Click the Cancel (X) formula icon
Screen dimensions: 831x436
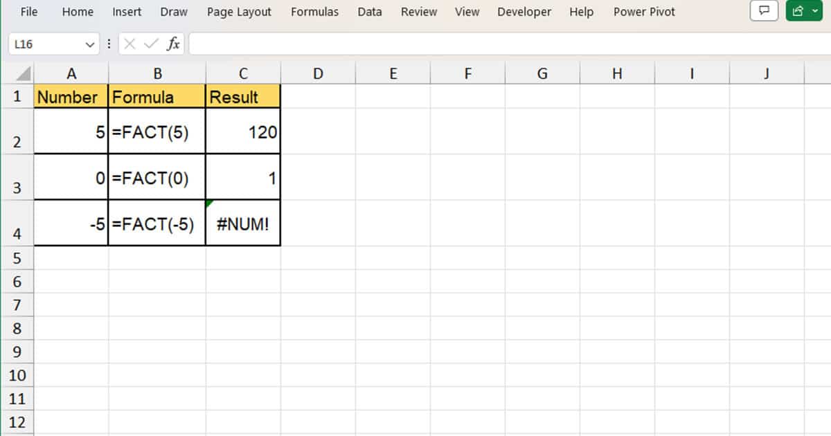point(129,43)
